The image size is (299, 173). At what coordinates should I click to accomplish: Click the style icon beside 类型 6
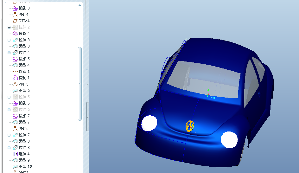point(15,91)
